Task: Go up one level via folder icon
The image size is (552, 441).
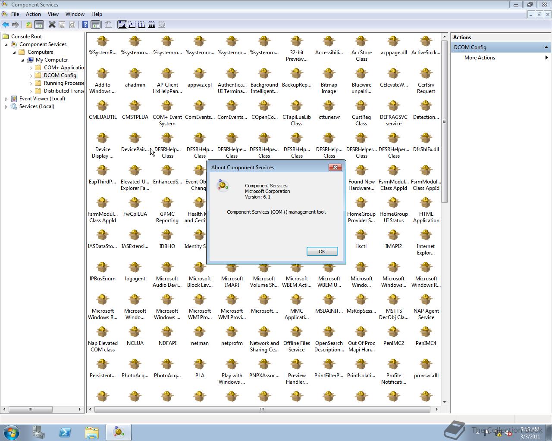Action: (29, 25)
